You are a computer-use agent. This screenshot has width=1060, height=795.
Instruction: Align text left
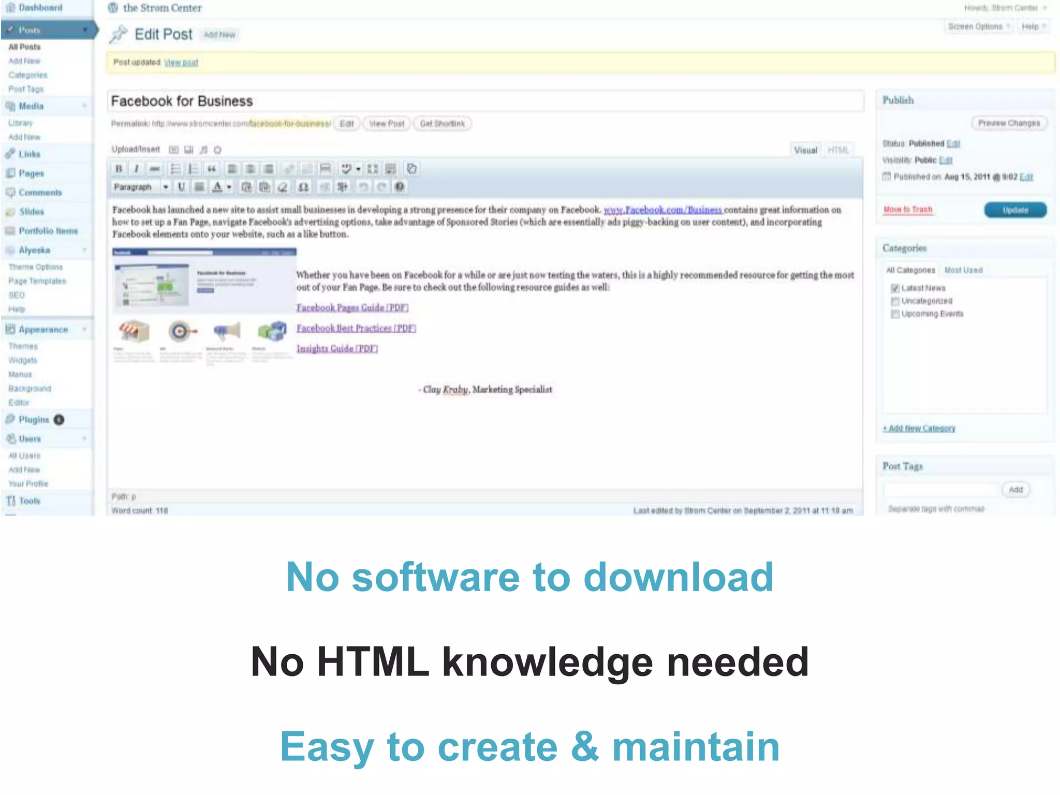click(x=232, y=169)
